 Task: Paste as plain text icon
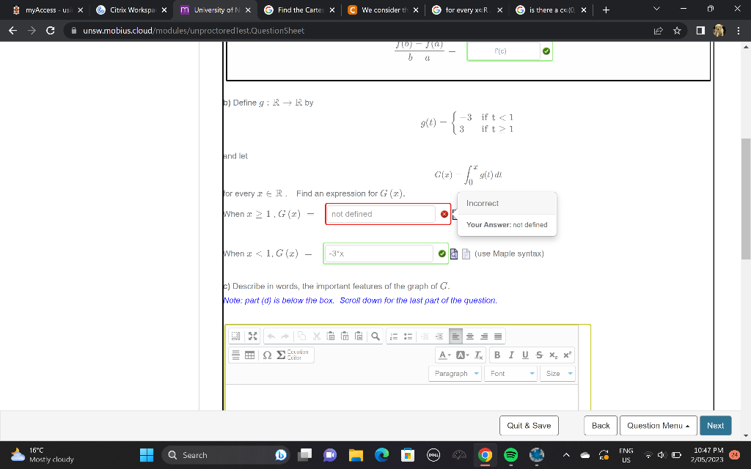click(x=345, y=336)
